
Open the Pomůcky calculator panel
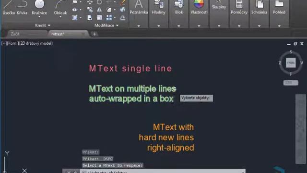coord(239,8)
